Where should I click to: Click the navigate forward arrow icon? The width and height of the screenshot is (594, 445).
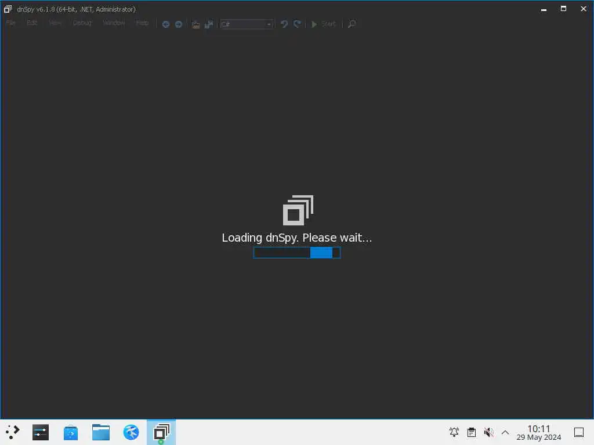[179, 24]
